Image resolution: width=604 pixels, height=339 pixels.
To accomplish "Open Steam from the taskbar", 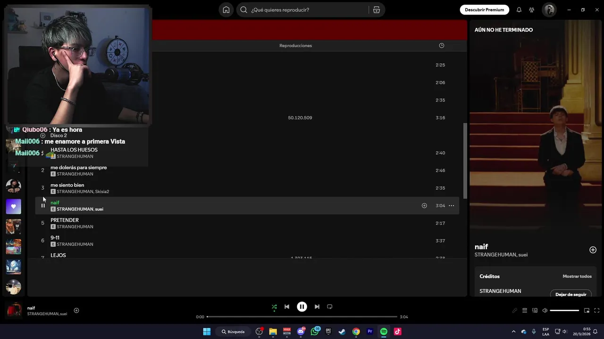I will [342, 331].
